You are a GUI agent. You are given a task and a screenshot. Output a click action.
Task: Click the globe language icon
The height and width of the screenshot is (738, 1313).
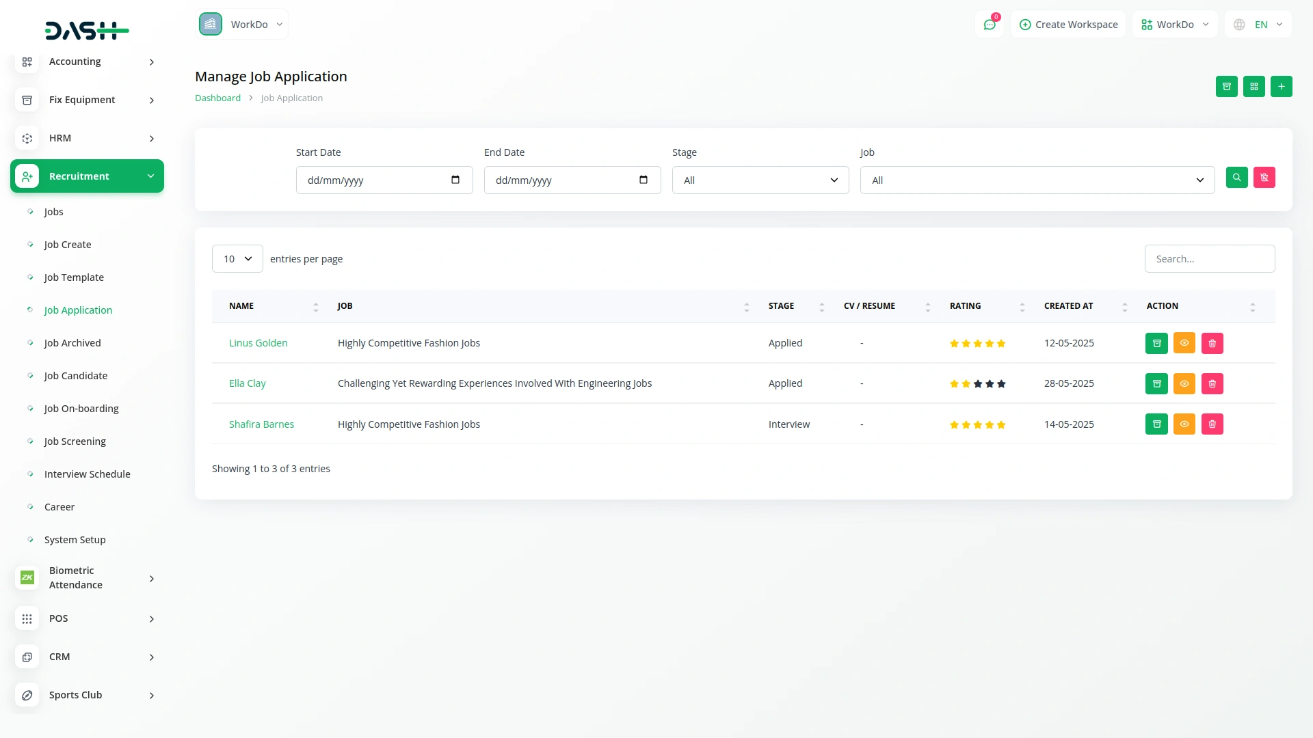(x=1239, y=25)
